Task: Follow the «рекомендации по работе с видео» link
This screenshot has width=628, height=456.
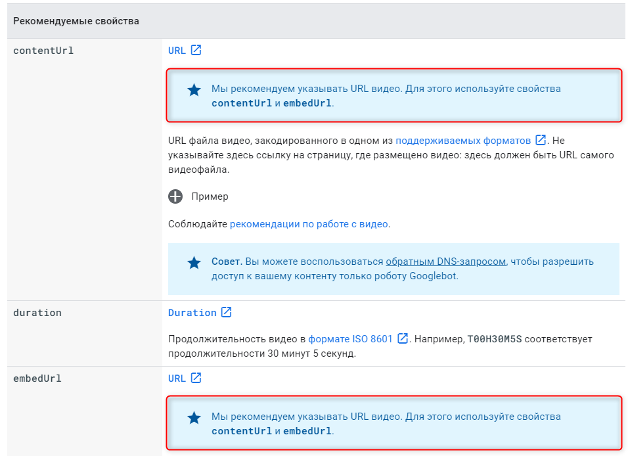Action: (309, 224)
